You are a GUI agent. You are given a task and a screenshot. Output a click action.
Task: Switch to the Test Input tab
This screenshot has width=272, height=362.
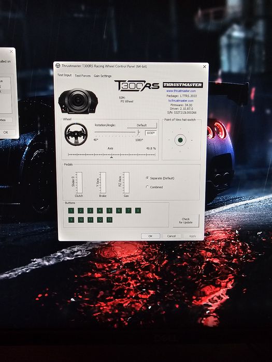[x=65, y=75]
